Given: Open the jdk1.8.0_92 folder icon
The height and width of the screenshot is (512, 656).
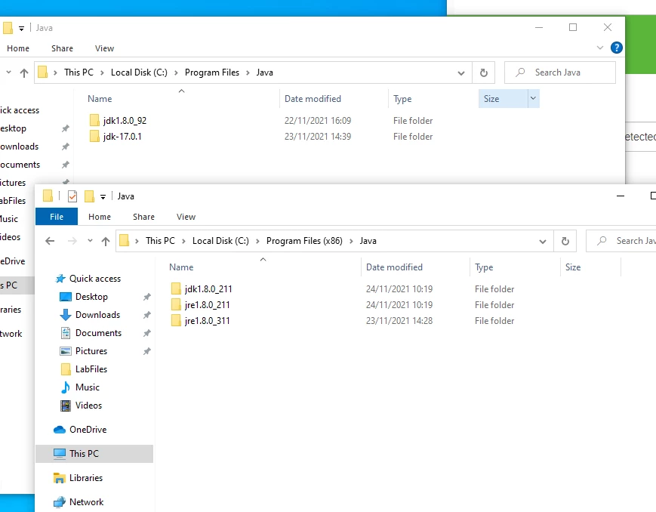Looking at the screenshot, I should pos(94,121).
